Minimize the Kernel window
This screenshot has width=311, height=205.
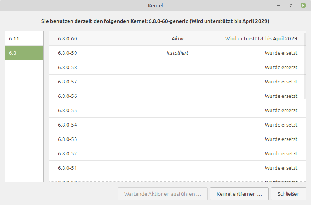point(279,5)
